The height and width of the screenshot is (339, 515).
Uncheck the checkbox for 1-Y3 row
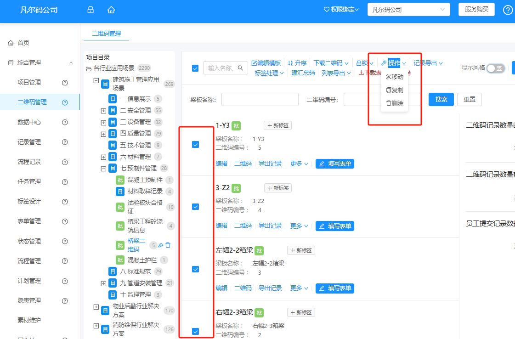pos(195,144)
